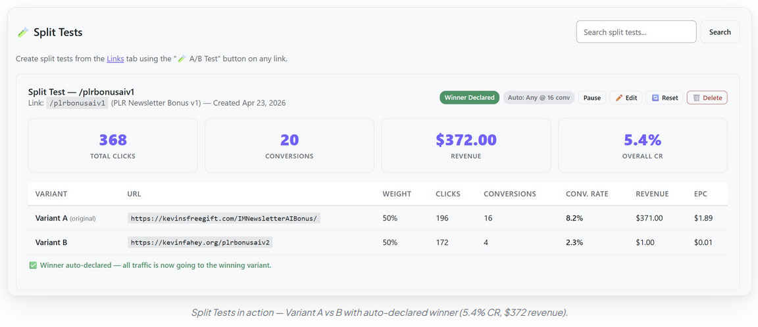Image resolution: width=758 pixels, height=327 pixels.
Task: Click the 20 Conversions stat card
Action: pos(289,145)
